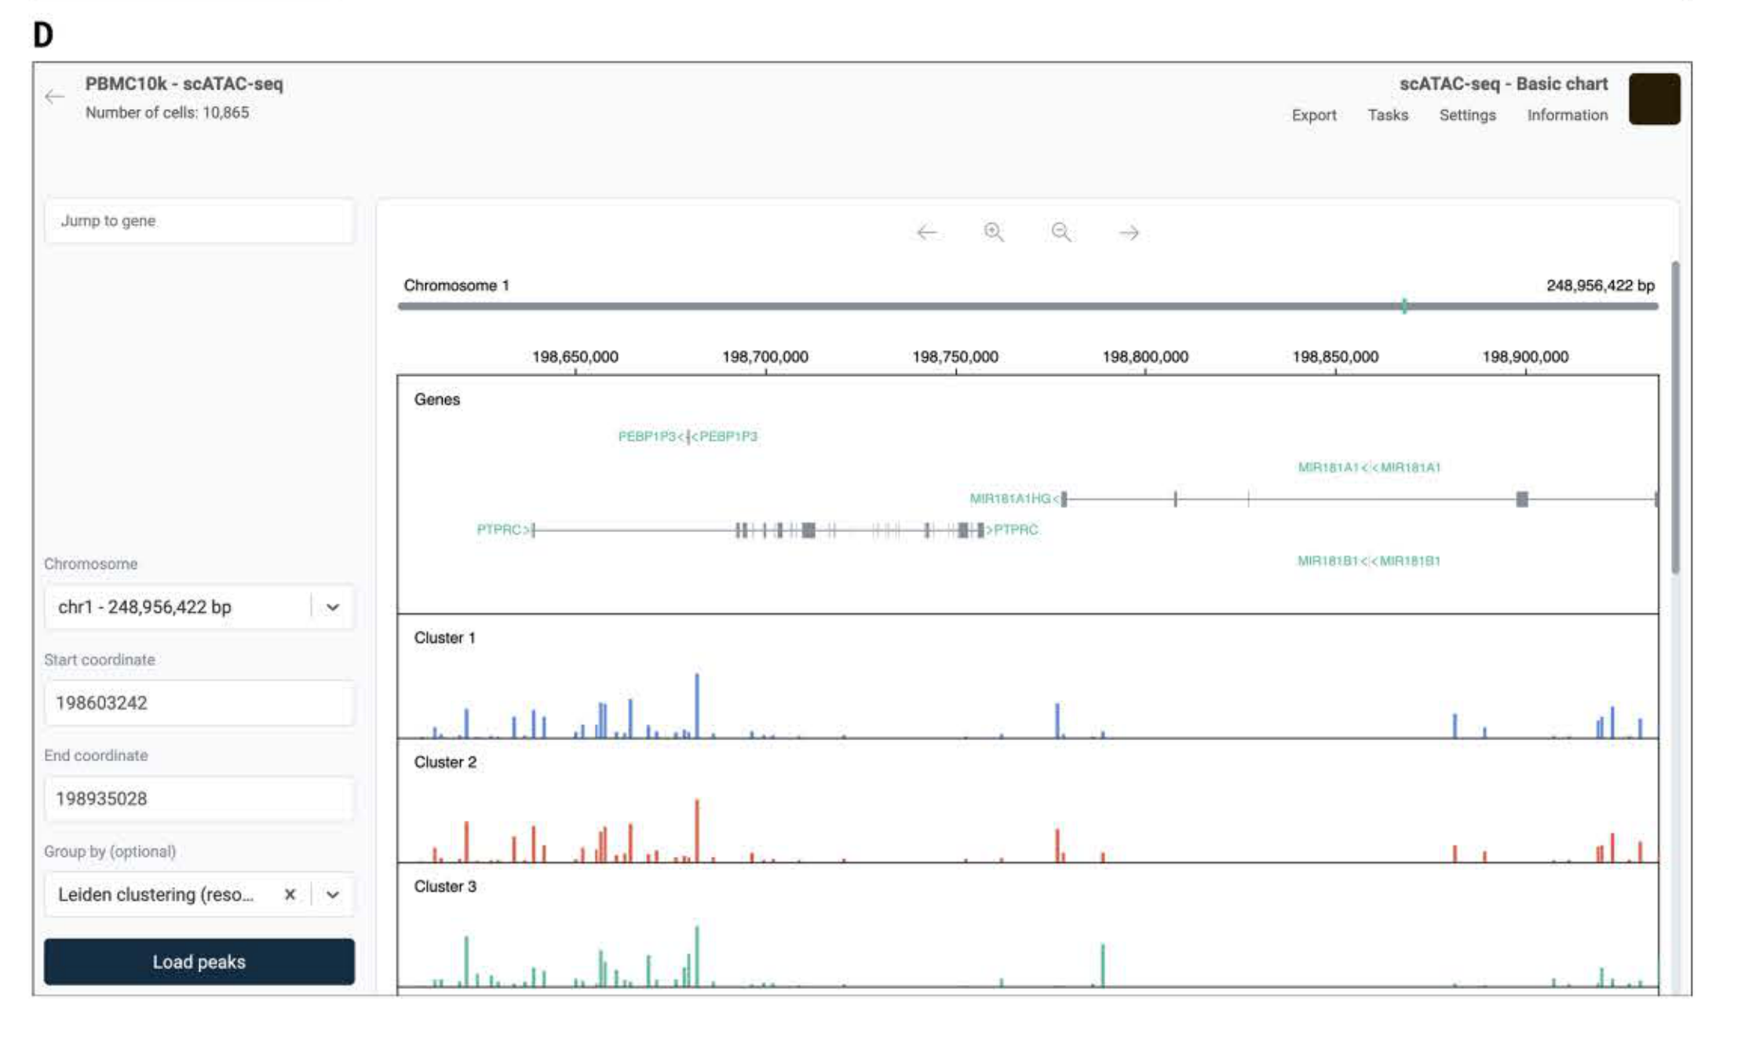
Task: Open the Tasks menu
Action: click(1387, 115)
